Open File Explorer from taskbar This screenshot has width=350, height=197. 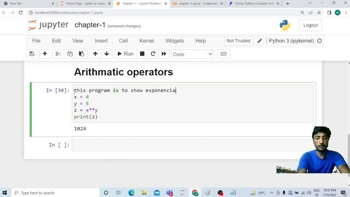144,193
